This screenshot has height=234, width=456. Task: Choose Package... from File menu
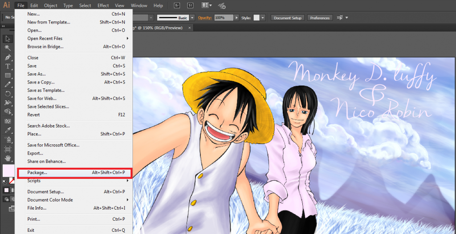coord(74,173)
